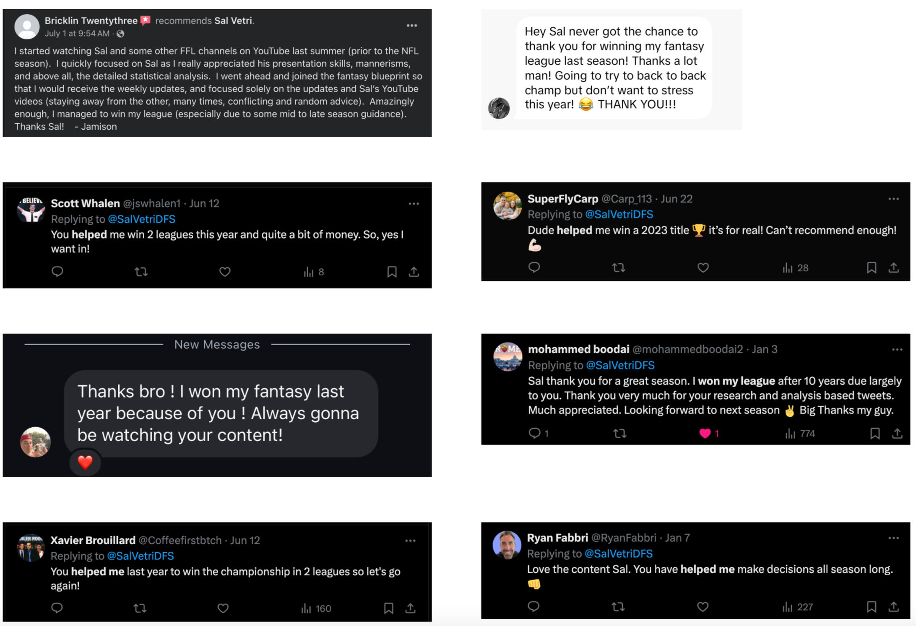Share Ryan Fabbri's tweet
The width and height of the screenshot is (916, 626).
pos(893,606)
